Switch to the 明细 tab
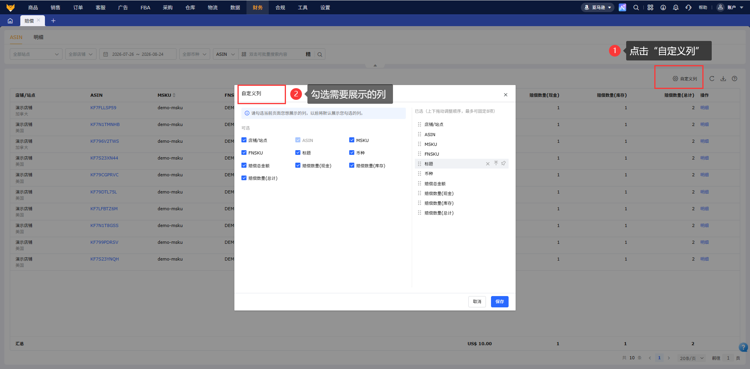 (38, 37)
